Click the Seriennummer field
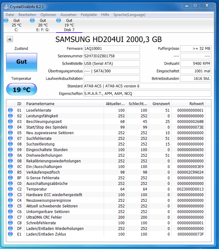The image size is (219, 249). tap(112, 56)
